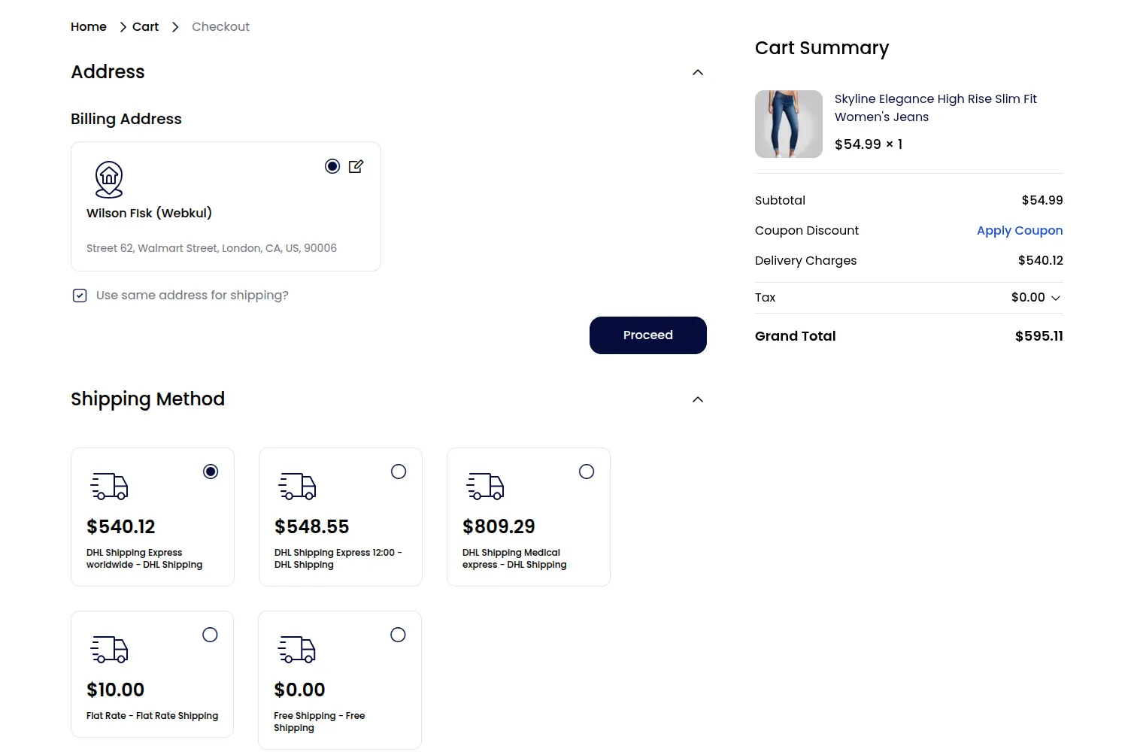Viewport: 1134px width, 752px height.
Task: Select the Wilson Fisk billing address radio
Action: point(332,166)
